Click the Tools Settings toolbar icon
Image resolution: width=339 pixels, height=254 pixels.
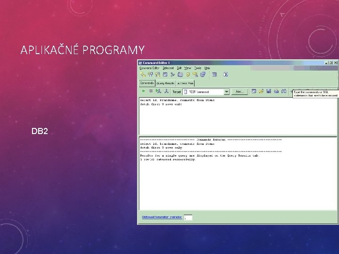pyautogui.click(x=214, y=74)
